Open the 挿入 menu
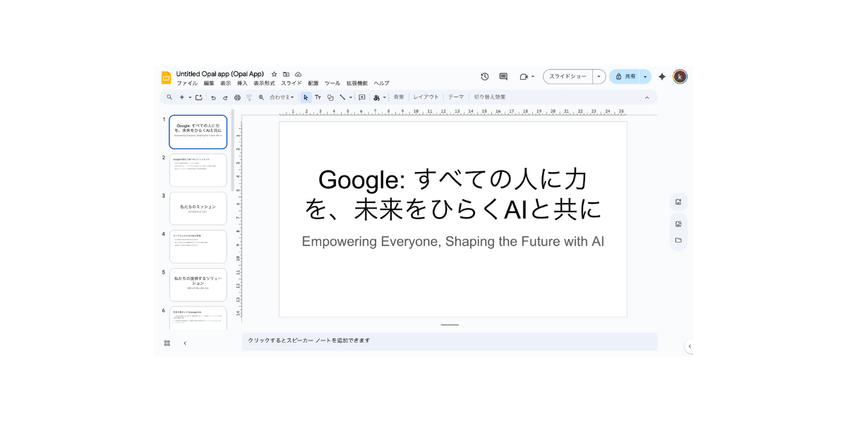847x423 pixels. (242, 83)
